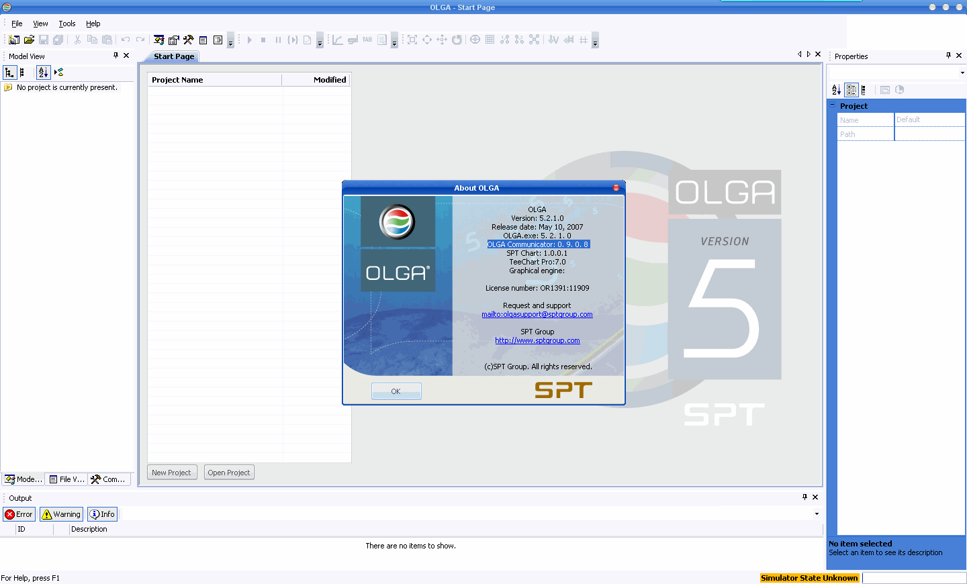Image resolution: width=967 pixels, height=584 pixels.
Task: Open the olgasupport@sptgroup.com mailto link
Action: coord(537,314)
